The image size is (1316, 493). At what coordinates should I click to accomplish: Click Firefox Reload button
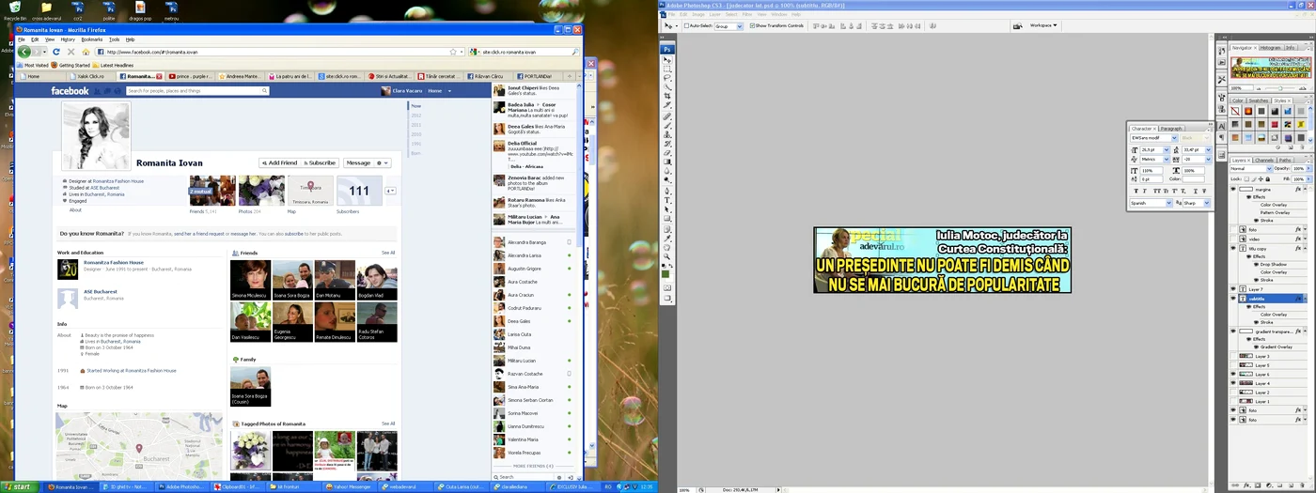(x=55, y=52)
